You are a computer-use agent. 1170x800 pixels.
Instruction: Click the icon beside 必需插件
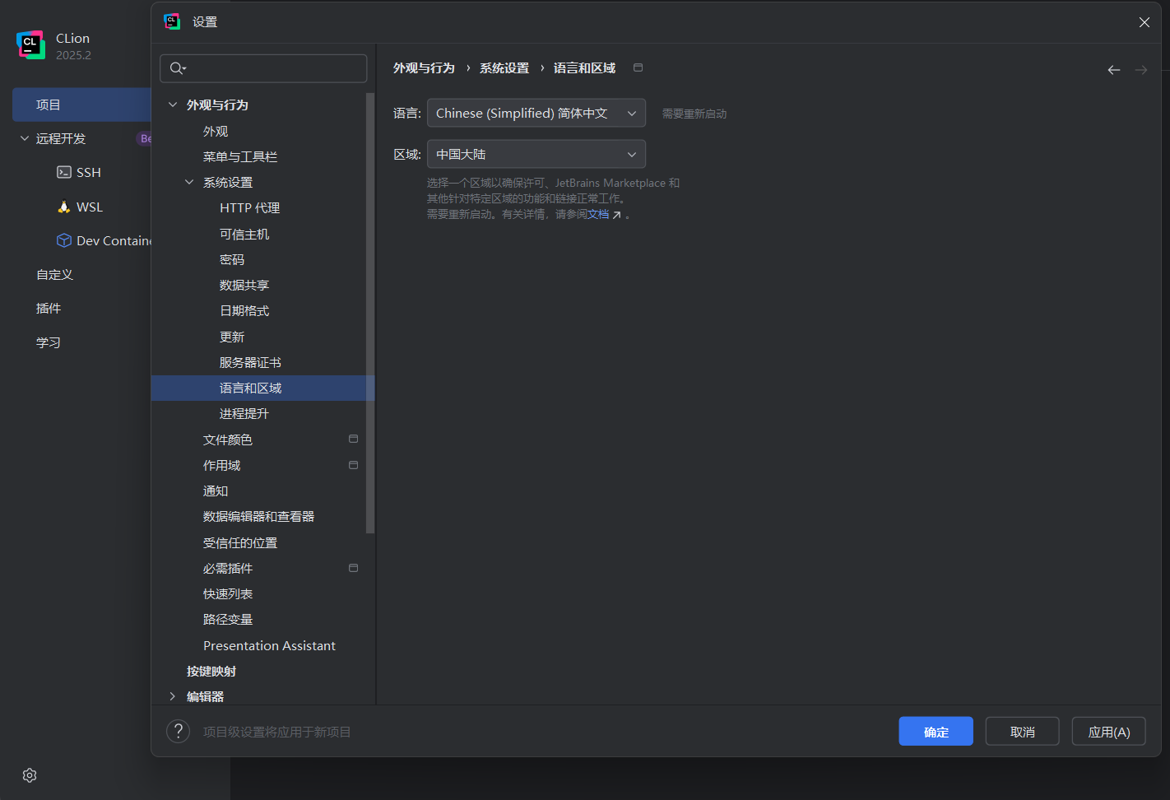353,567
